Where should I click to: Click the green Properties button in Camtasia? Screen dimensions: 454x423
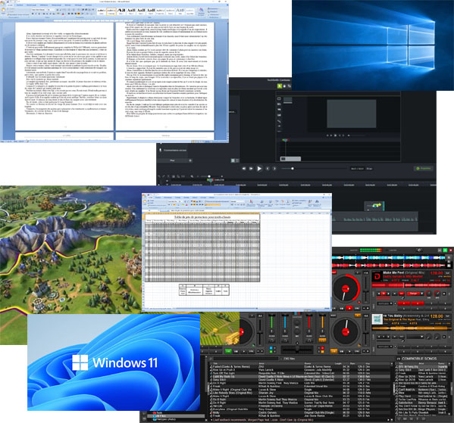point(424,168)
